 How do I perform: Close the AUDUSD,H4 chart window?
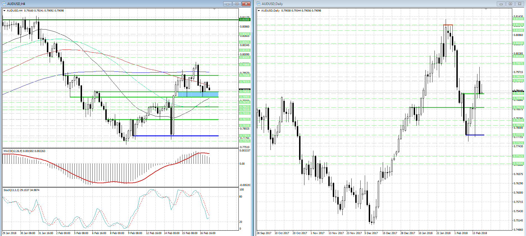coord(246,4)
